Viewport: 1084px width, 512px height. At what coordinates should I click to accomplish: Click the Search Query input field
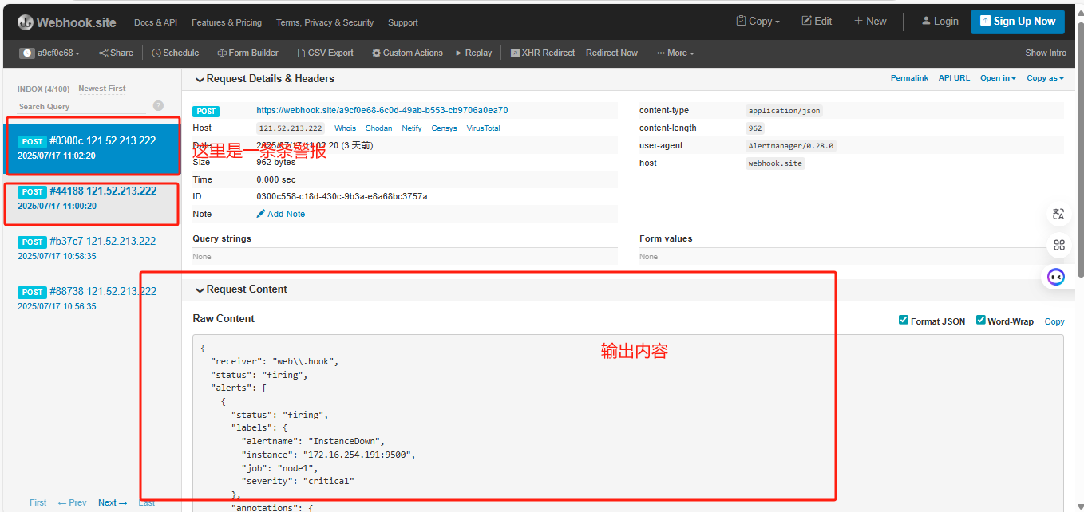84,106
